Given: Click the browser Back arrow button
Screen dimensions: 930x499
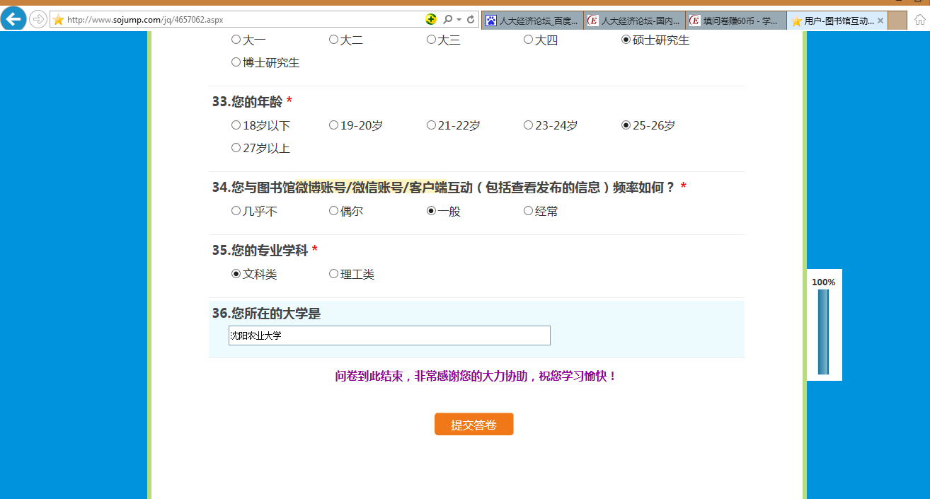Looking at the screenshot, I should pyautogui.click(x=13, y=18).
